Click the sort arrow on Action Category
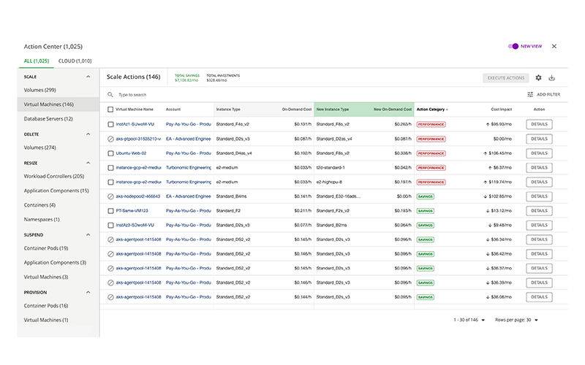The image size is (585, 365). 448,109
